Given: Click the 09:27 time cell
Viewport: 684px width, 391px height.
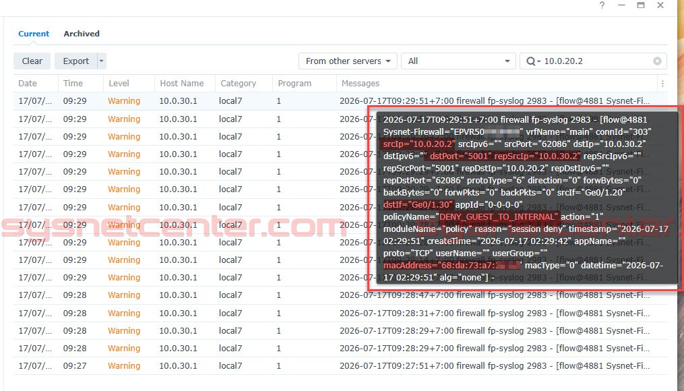Looking at the screenshot, I should point(75,366).
